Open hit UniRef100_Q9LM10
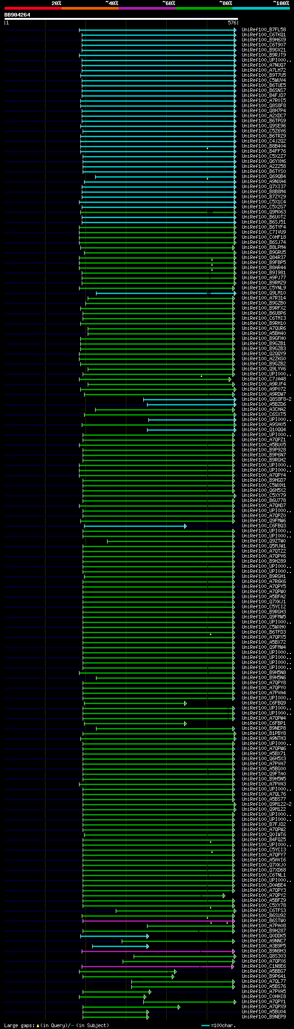 pos(264,293)
